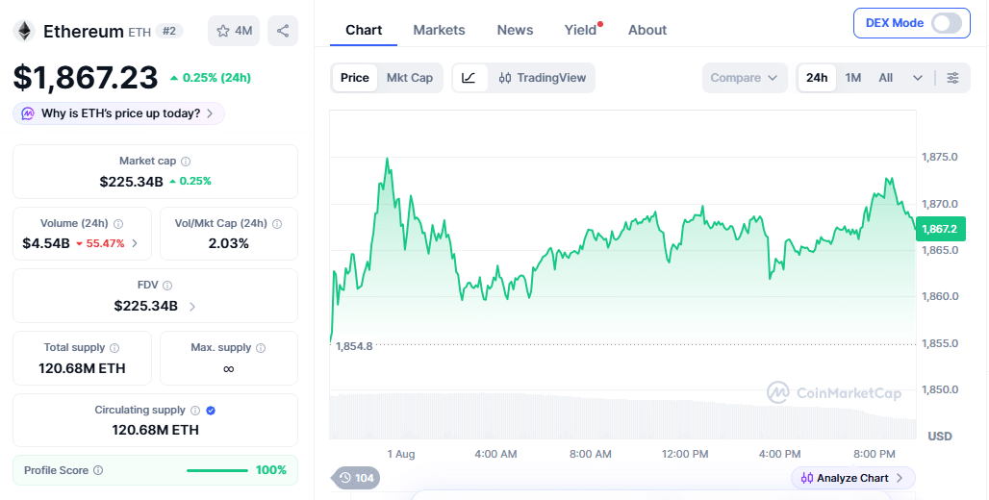Select the 1M time range
The height and width of the screenshot is (500, 989).
(x=852, y=78)
